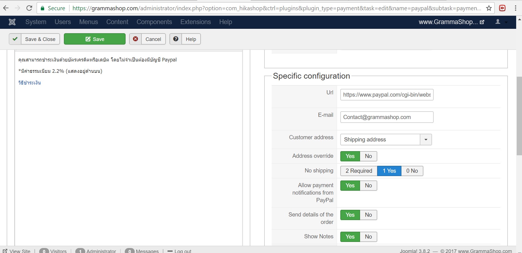
Task: Click the Log out link
Action: [x=179, y=251]
